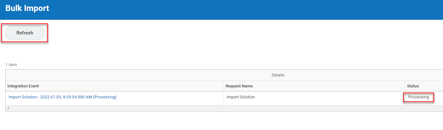This screenshot has width=443, height=130.
Task: Click 'Processing' text under Status column
Action: click(x=418, y=97)
